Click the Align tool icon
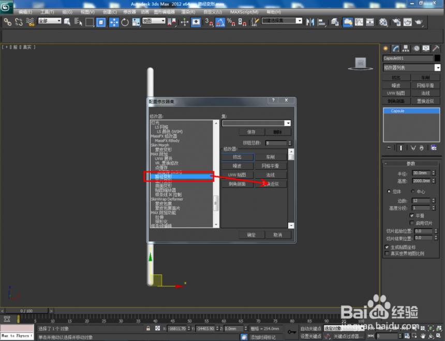This screenshot has width=445, height=341. coord(321,22)
